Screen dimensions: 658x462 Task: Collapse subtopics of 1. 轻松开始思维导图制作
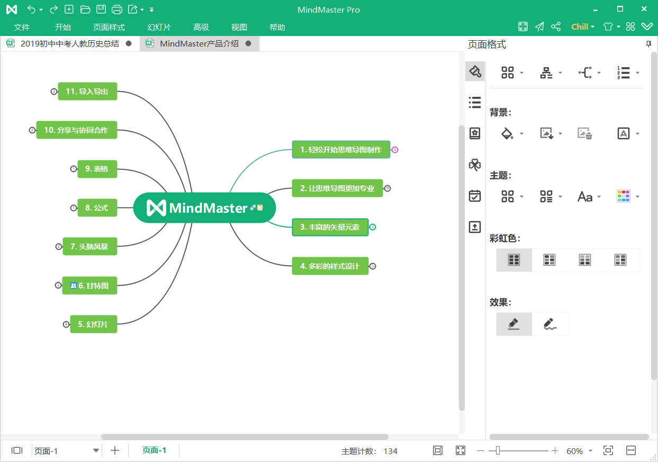click(395, 150)
